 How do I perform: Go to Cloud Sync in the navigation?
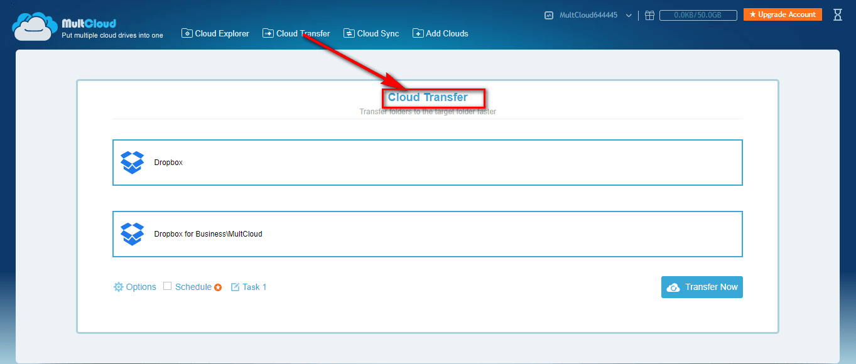coord(371,33)
